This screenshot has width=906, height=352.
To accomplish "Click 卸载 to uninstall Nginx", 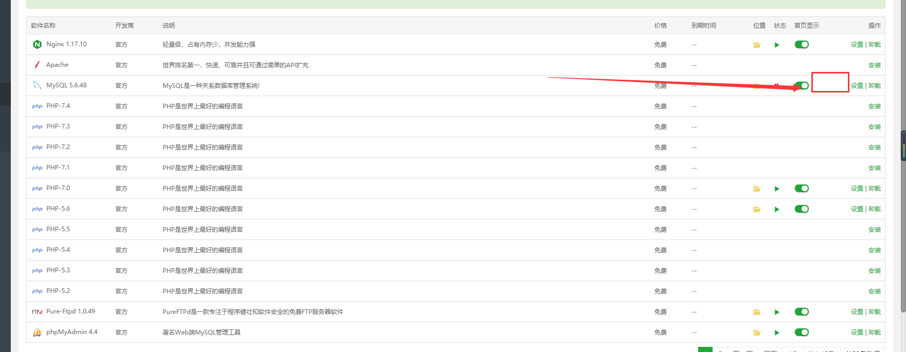I will coord(875,45).
